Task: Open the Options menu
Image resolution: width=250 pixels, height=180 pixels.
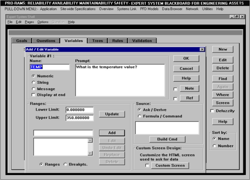Action: 43,22
